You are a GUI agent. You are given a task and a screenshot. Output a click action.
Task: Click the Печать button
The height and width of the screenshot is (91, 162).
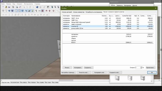(67, 68)
